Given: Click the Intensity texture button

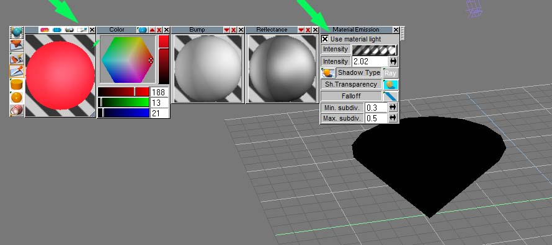Looking at the screenshot, I should coord(336,49).
